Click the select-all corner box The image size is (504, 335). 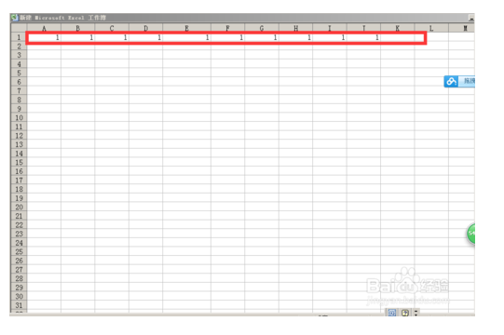coord(19,28)
